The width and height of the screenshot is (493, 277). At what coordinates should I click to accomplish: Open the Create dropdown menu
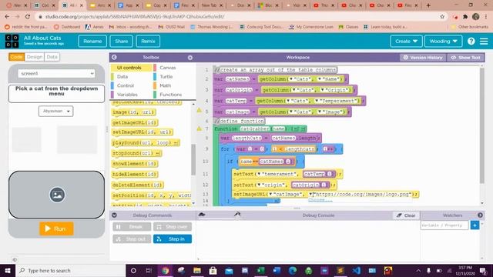pyautogui.click(x=406, y=41)
